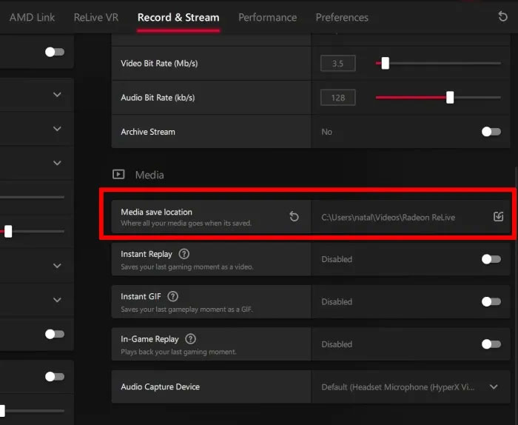Turn on Instant Replay
This screenshot has height=425, width=518.
(x=491, y=259)
